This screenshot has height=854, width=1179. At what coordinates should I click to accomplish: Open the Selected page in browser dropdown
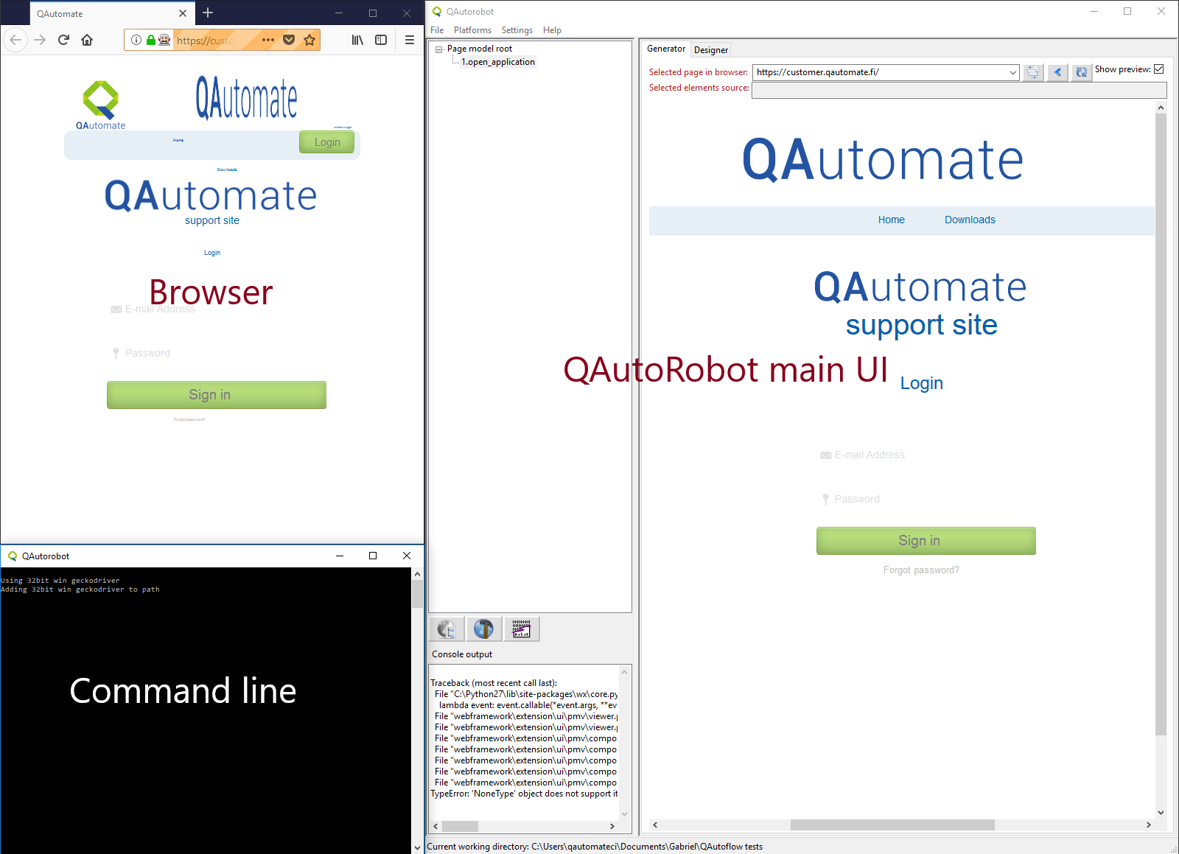(1013, 72)
